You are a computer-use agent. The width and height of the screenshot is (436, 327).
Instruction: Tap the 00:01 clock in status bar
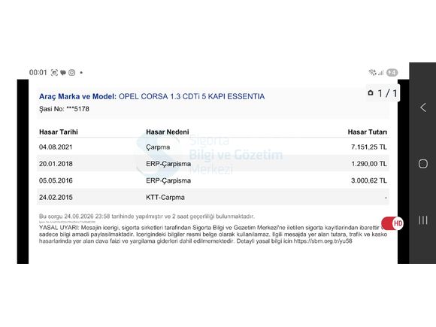pyautogui.click(x=38, y=73)
